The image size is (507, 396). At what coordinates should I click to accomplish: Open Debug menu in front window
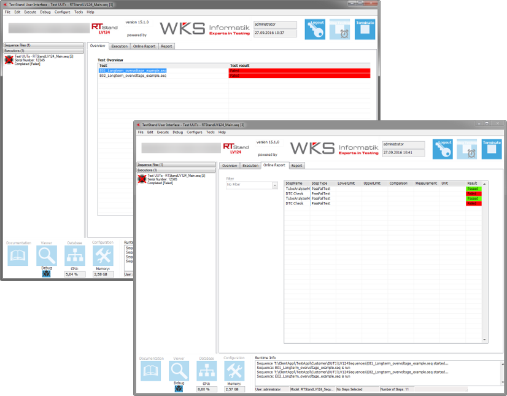(x=178, y=132)
